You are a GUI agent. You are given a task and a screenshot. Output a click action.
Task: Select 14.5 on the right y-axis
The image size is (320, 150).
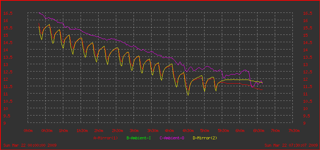pyautogui.click(x=307, y=43)
